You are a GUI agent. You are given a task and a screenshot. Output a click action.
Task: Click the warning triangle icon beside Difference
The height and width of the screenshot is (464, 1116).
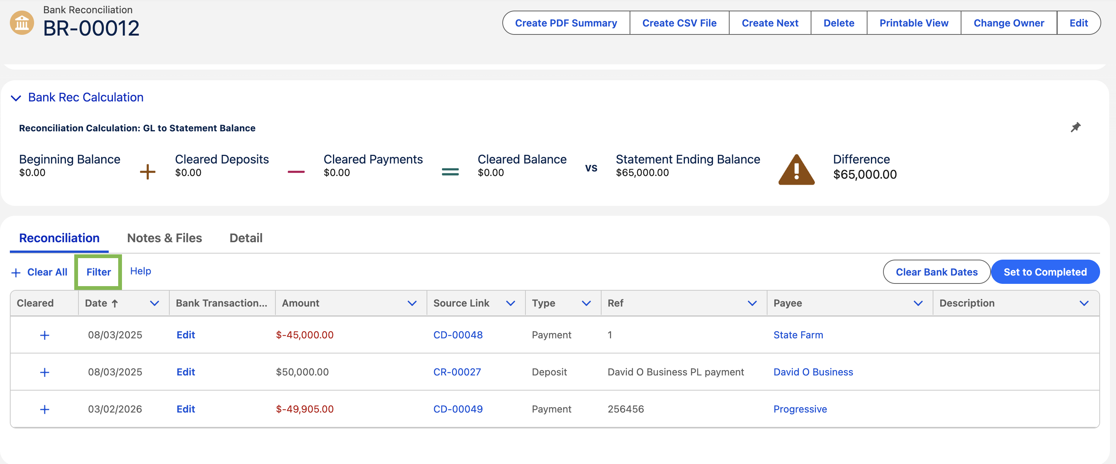[796, 170]
